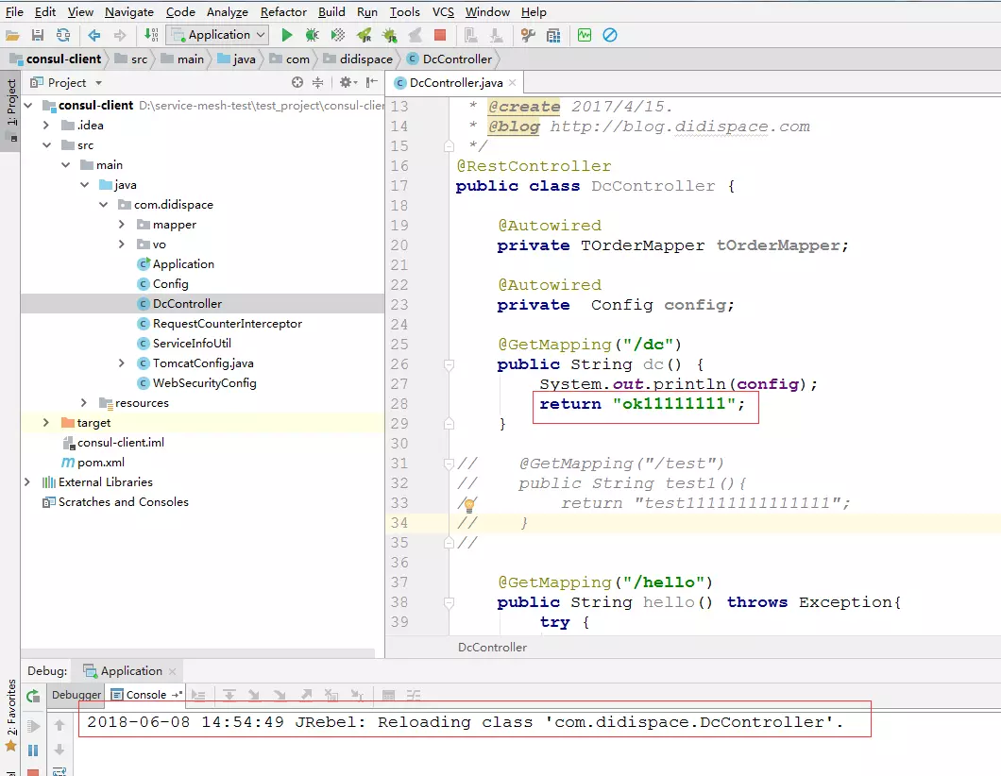Image resolution: width=1001 pixels, height=776 pixels.
Task: Rerun Application in the Debug panel
Action: tap(33, 696)
